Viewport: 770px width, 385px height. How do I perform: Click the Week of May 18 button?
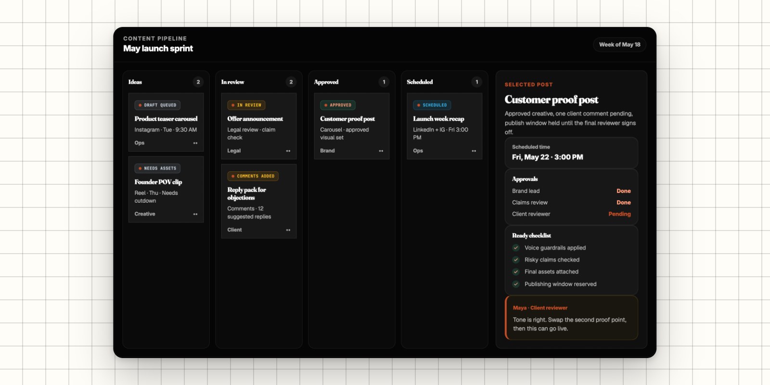pos(620,45)
